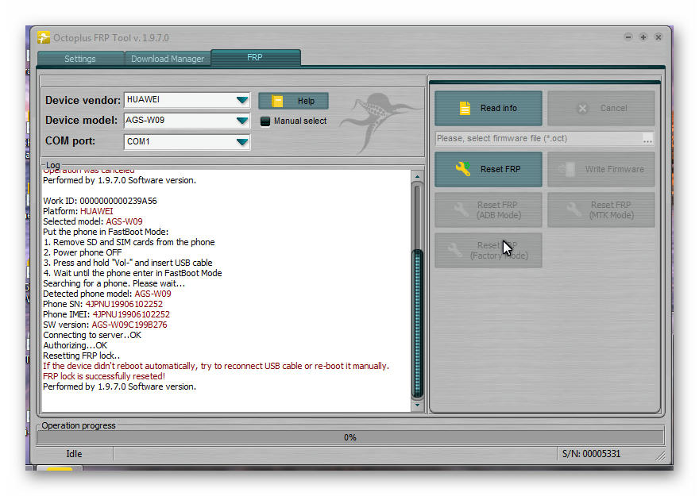Click the Idle status bar entry
This screenshot has width=699, height=496.
coord(74,454)
